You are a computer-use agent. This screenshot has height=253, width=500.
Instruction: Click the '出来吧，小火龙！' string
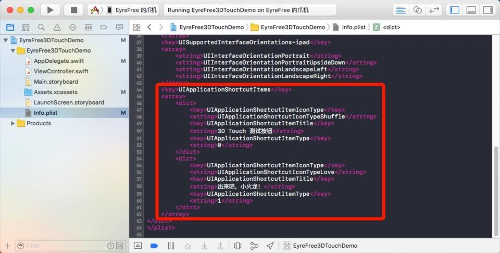click(x=239, y=187)
